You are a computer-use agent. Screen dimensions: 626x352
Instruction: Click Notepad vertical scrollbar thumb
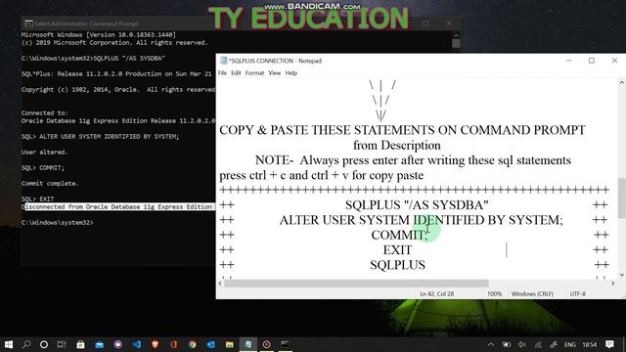[x=622, y=198]
